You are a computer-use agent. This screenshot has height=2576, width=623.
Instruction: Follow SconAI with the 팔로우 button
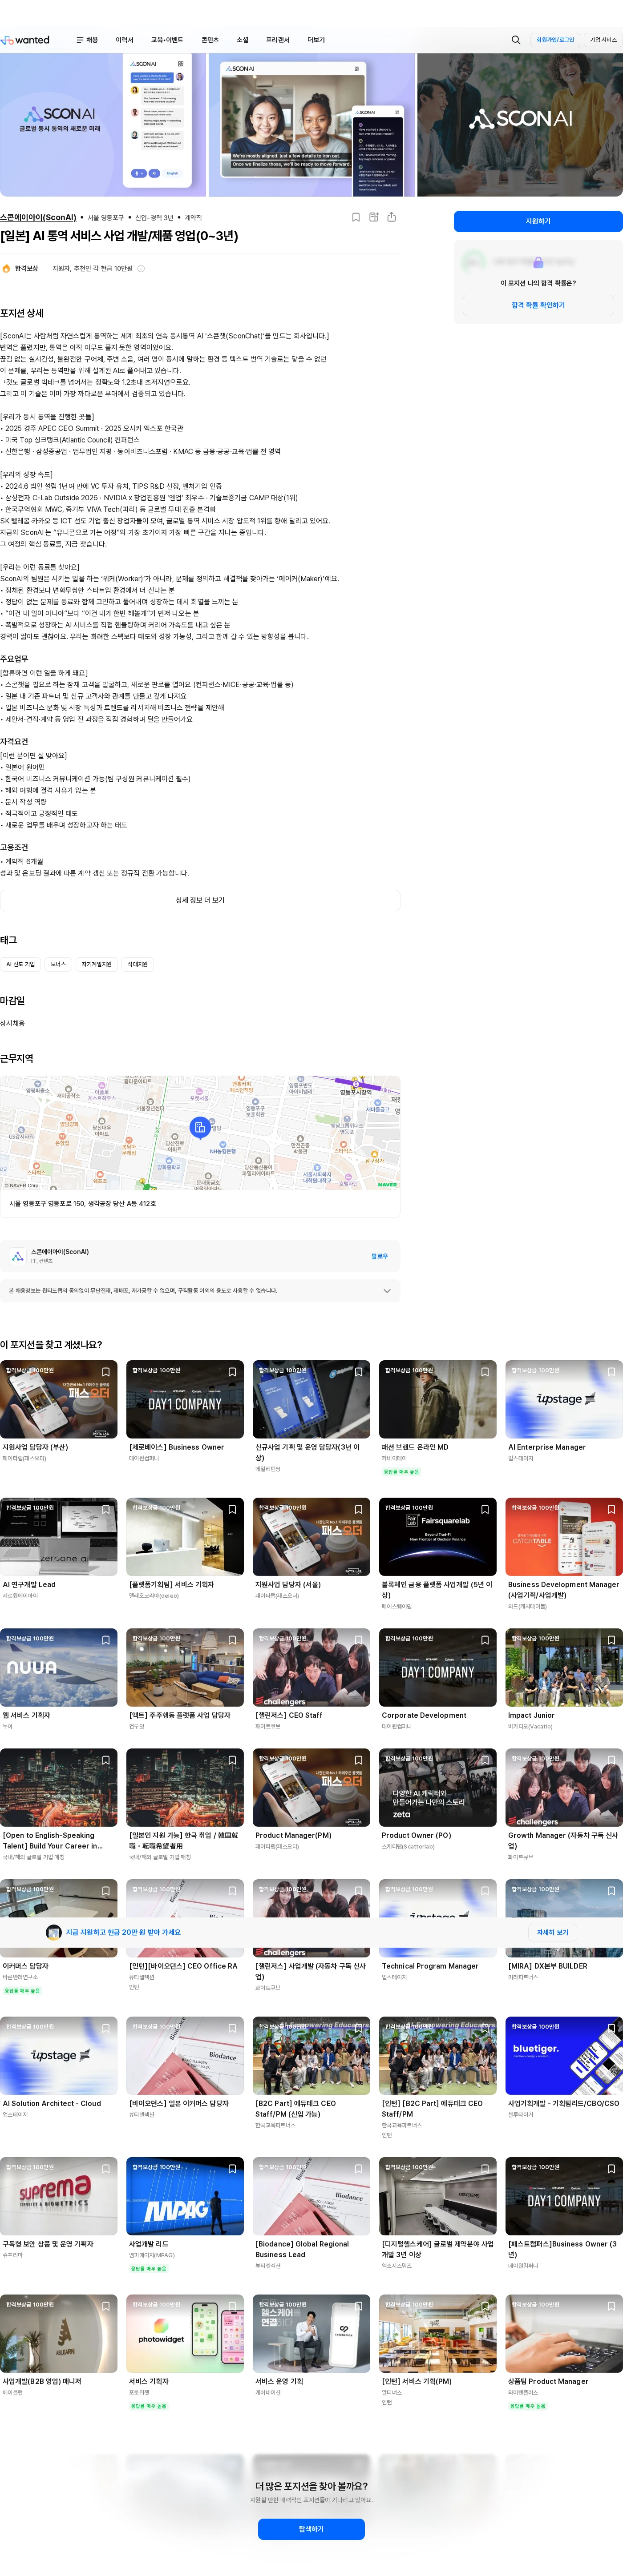(x=380, y=1256)
